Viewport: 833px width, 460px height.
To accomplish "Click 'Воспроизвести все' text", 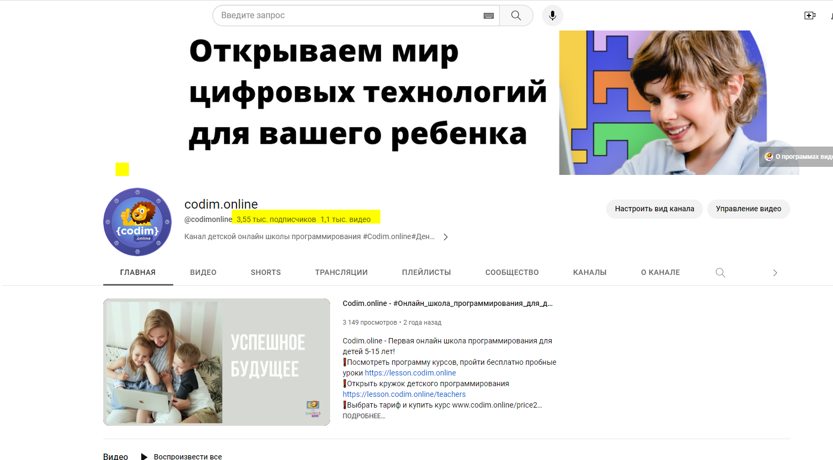I will click(x=188, y=456).
